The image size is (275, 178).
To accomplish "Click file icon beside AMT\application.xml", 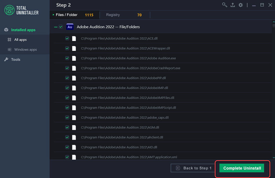I will click(x=74, y=157).
